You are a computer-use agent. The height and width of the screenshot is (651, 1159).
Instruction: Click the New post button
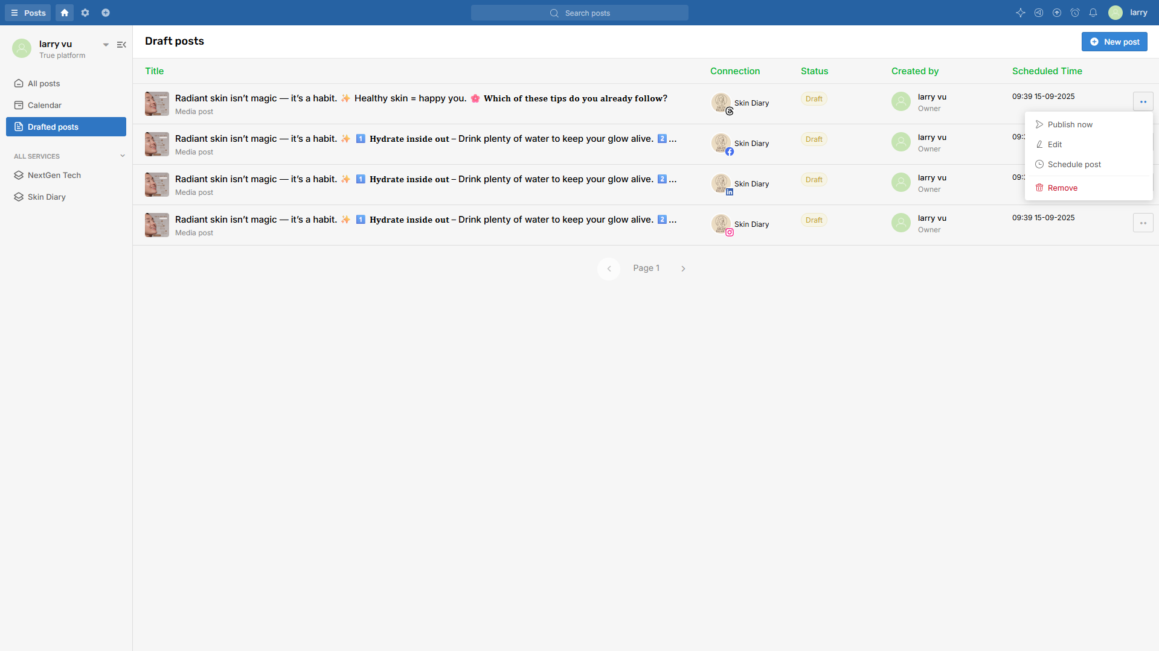pos(1114,42)
